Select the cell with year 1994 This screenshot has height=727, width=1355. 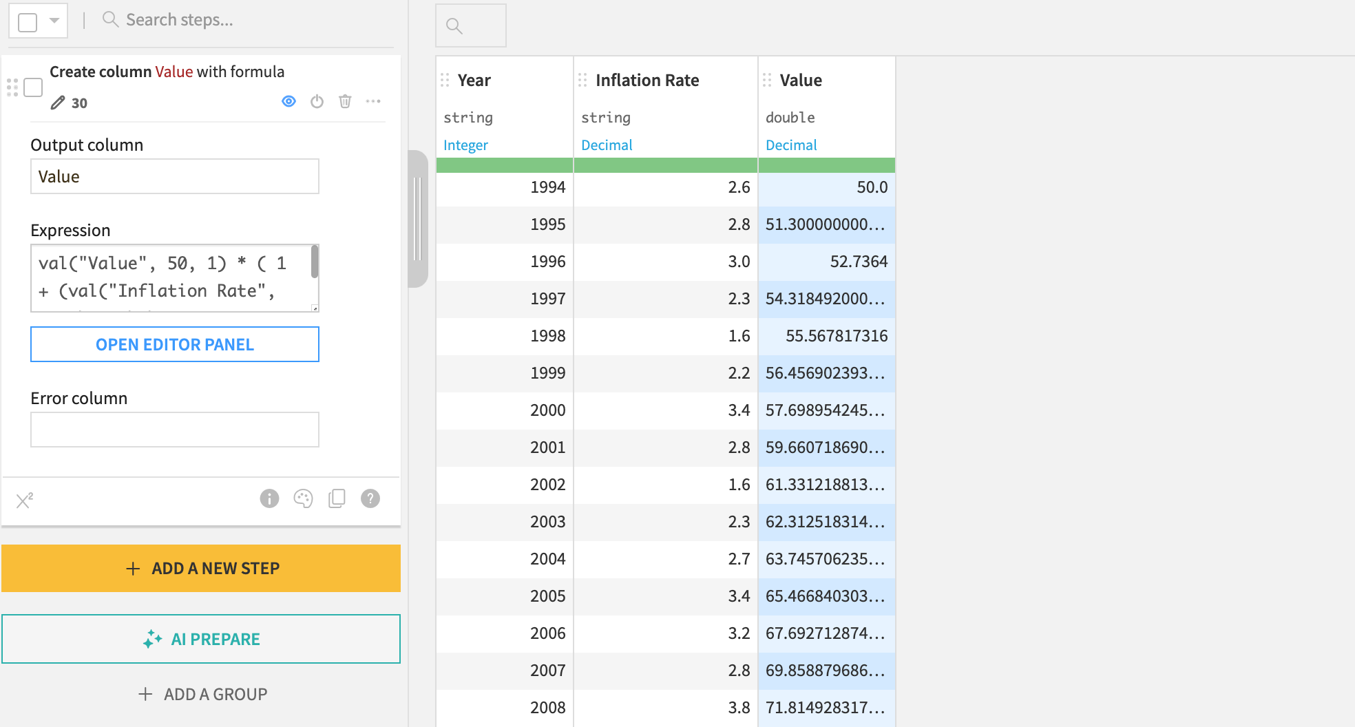505,187
